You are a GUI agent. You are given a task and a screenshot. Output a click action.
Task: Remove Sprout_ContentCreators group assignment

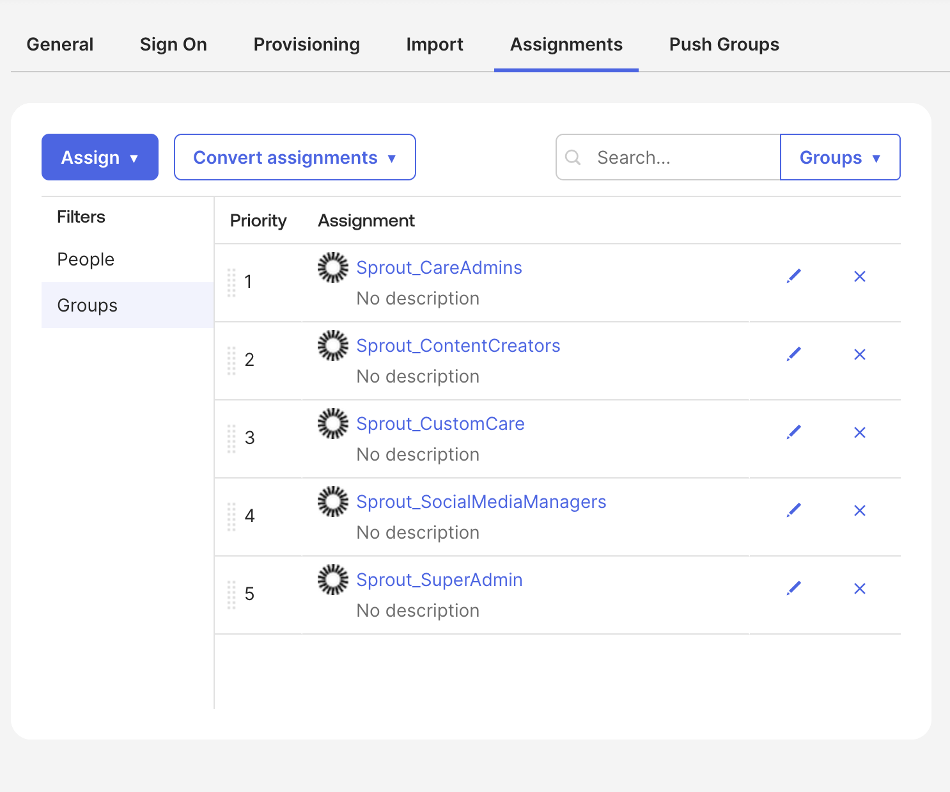(860, 354)
